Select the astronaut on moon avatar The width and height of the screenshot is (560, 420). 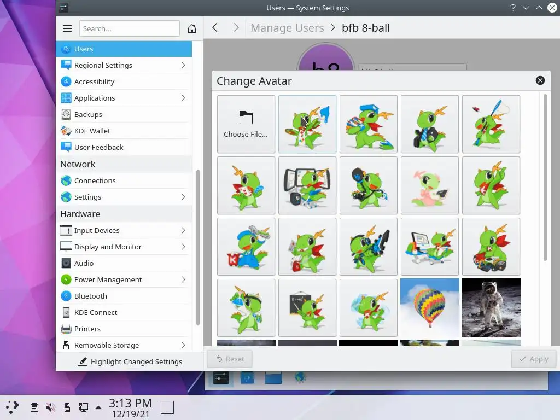tap(491, 308)
